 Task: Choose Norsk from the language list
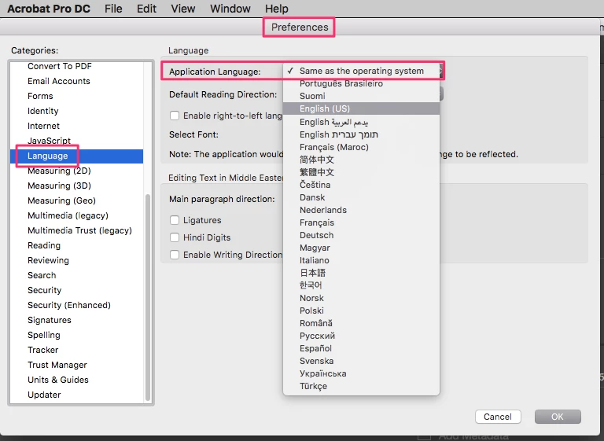coord(361,298)
